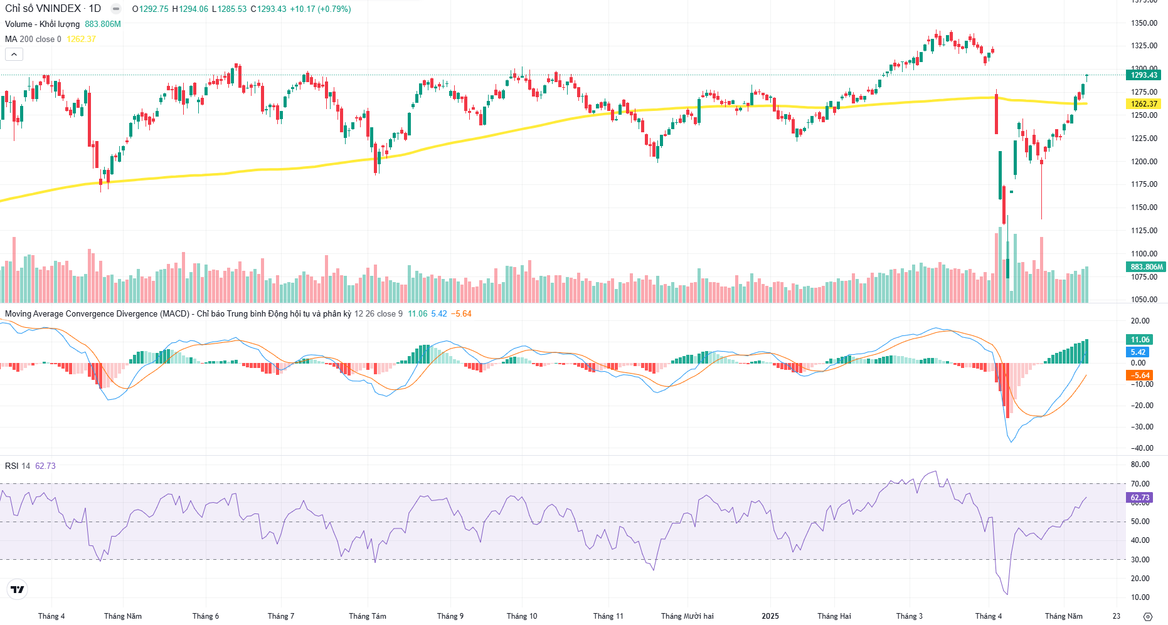
Task: Click the blue 5.42 MACD axis label
Action: tap(1139, 352)
